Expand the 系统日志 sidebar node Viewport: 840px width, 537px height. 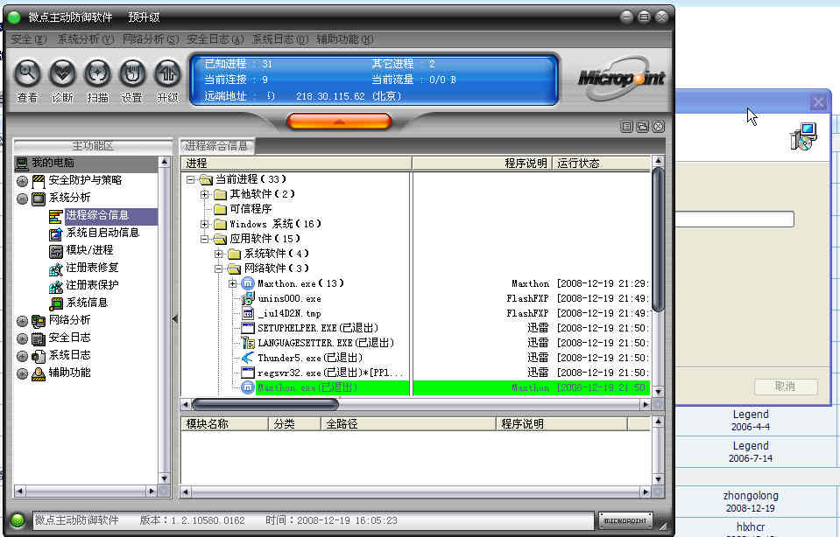22,356
